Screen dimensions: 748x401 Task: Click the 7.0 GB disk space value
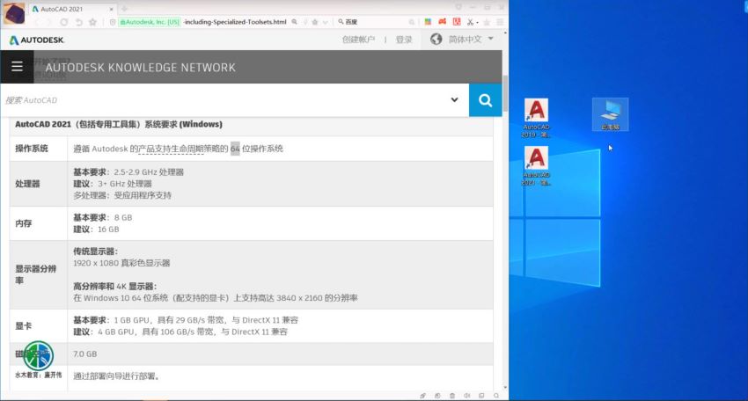pyautogui.click(x=84, y=354)
